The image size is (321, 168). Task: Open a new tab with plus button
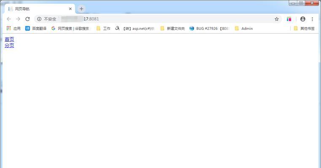(81, 9)
